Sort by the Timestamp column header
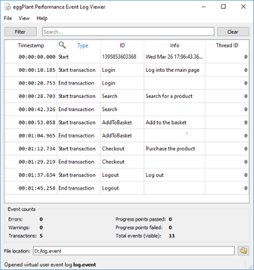 point(31,45)
